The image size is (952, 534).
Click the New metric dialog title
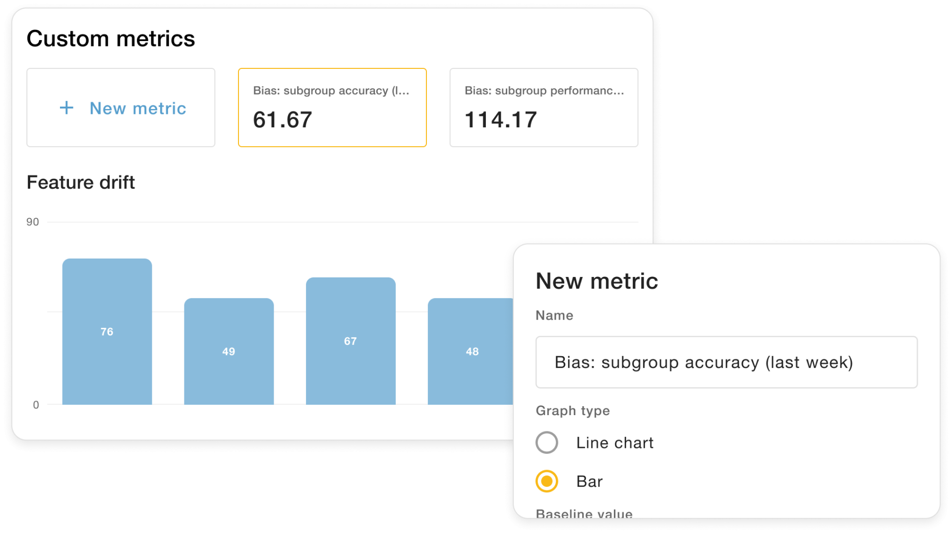pyautogui.click(x=597, y=281)
